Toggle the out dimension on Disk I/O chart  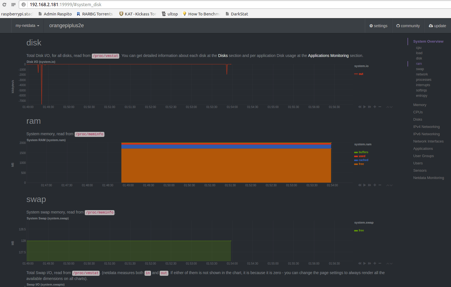pos(361,74)
